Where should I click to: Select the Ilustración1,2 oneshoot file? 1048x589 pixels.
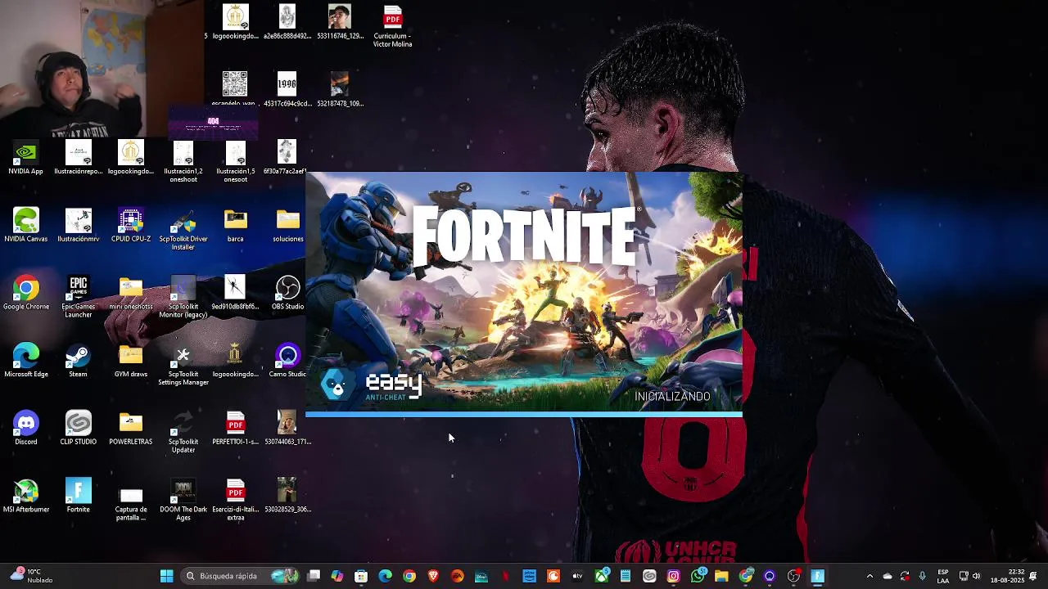click(x=183, y=163)
